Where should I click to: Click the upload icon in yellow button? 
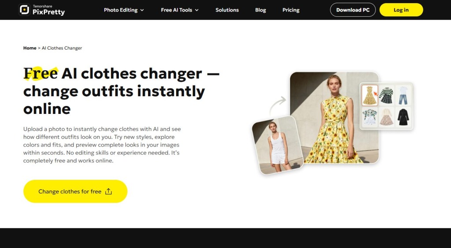(108, 191)
